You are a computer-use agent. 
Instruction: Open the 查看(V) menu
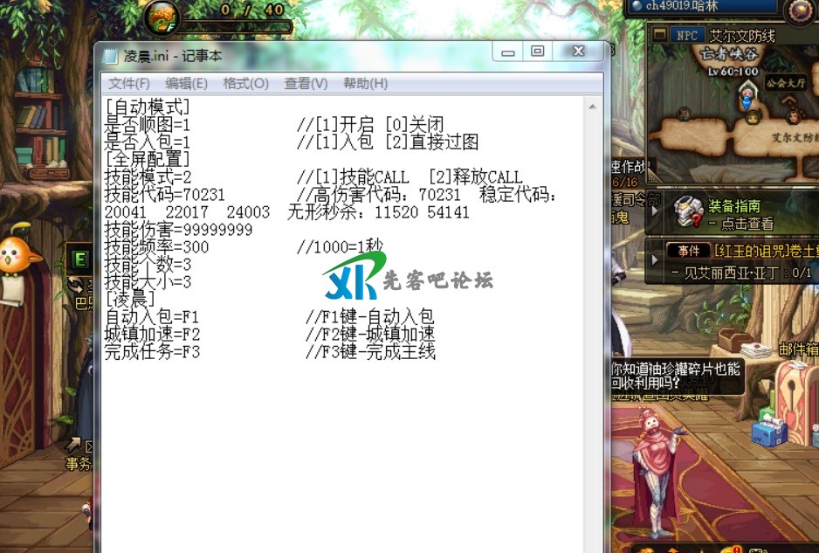306,84
